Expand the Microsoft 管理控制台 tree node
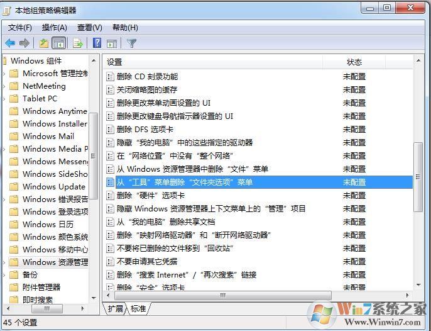This screenshot has width=431, height=331. pyautogui.click(x=4, y=74)
